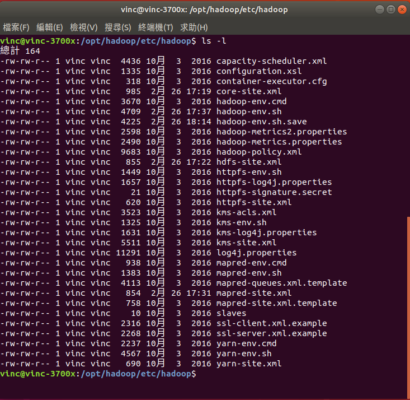Viewport: 410px width, 400px height.
Task: Close the terminal window
Action: 400,9
